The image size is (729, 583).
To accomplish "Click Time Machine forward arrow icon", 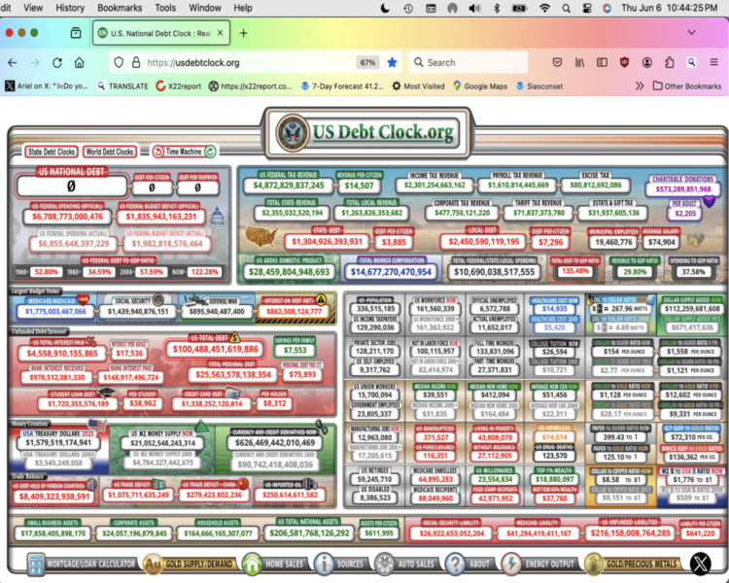I will 210,152.
